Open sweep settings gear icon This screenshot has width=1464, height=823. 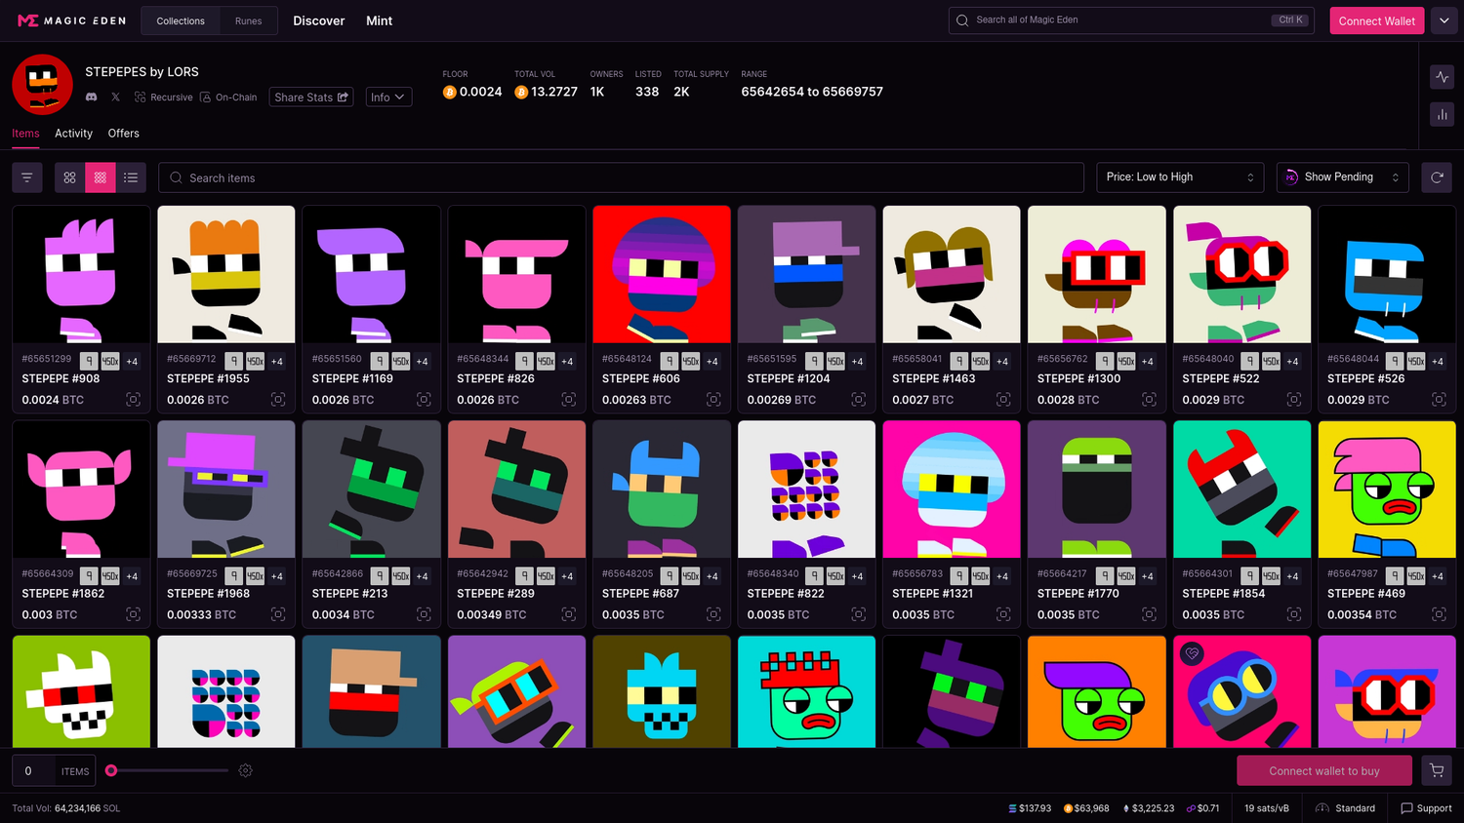[246, 770]
